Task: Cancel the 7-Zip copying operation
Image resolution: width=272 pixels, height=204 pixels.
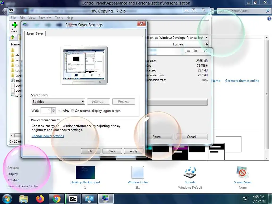Action: [192, 137]
